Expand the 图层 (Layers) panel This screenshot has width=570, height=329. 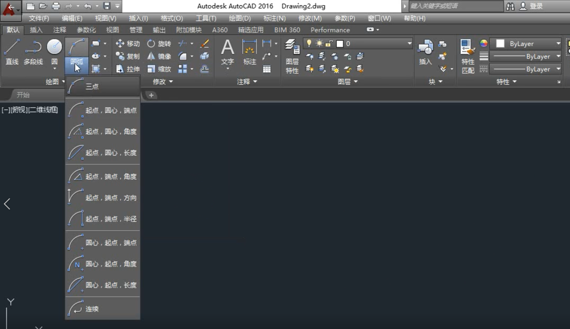(x=347, y=82)
